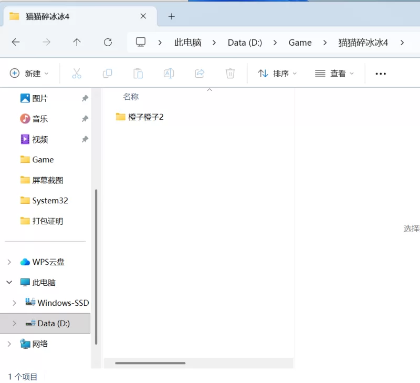Go up one folder level
The height and width of the screenshot is (383, 420).
click(x=77, y=42)
